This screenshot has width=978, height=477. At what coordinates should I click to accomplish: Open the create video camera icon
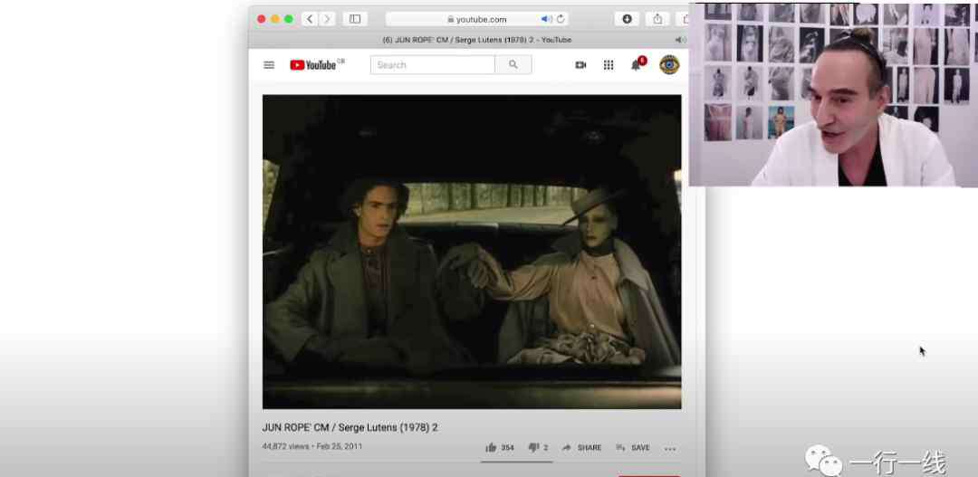[580, 65]
